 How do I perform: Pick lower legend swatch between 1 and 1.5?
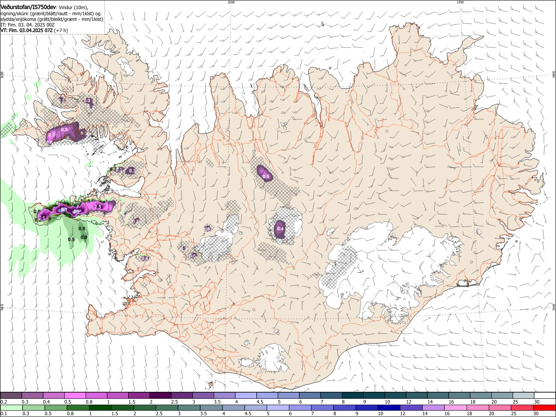pyautogui.click(x=100, y=407)
